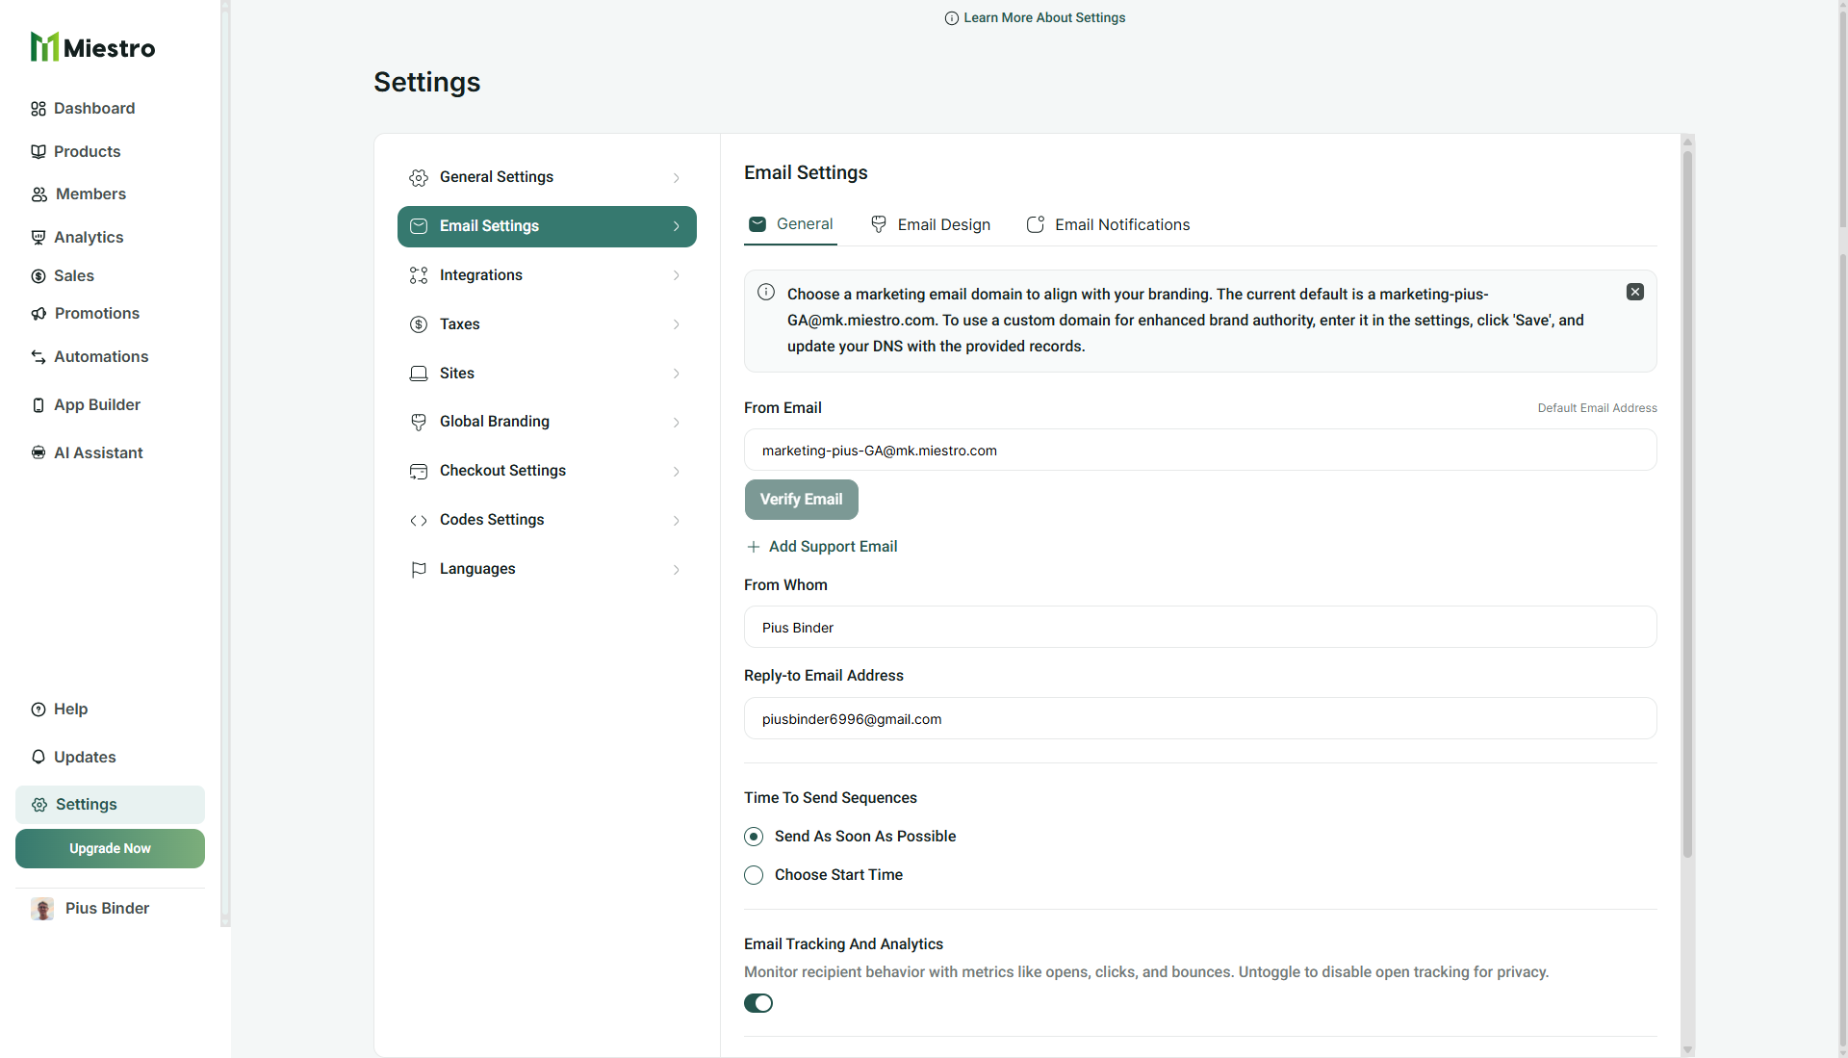
Task: Click the settings panel vertical scrollbar
Action: pyautogui.click(x=1687, y=501)
